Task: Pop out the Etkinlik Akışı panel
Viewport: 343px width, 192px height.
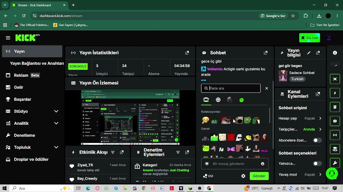Action: (122, 152)
